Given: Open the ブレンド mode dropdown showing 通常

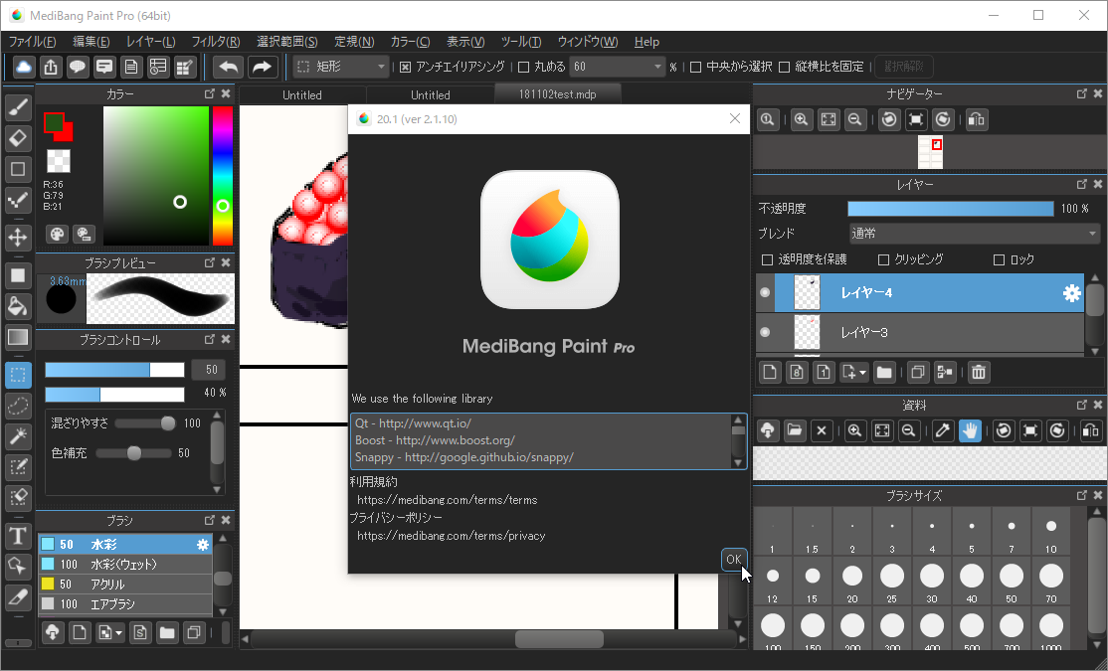Looking at the screenshot, I should pos(973,233).
